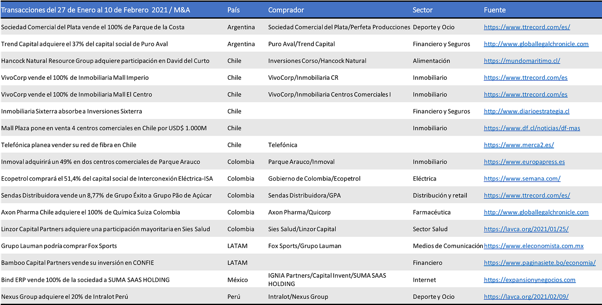The width and height of the screenshot is (602, 305).
Task: Select buyer cell 'Intralot/Nexus Group'
Action: pos(298,297)
